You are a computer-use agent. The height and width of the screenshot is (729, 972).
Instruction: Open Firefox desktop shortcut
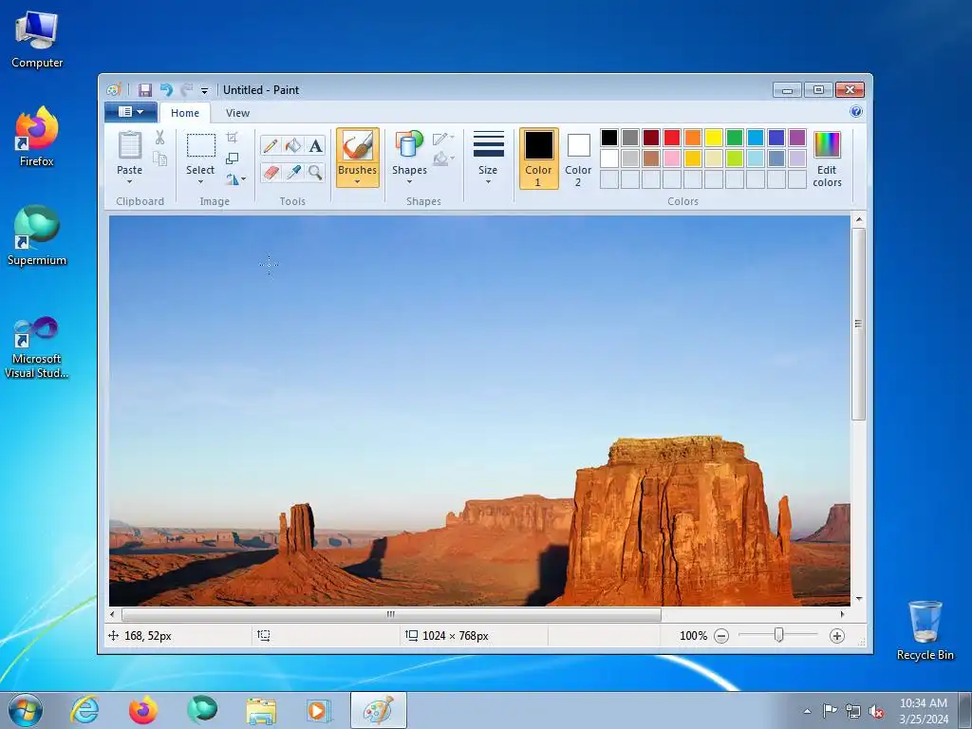point(37,137)
